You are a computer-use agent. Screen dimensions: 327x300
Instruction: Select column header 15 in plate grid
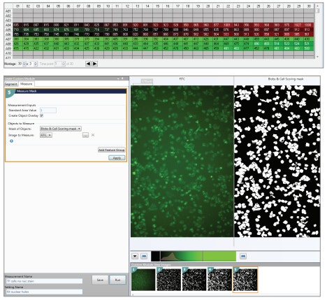pyautogui.click(x=158, y=6)
